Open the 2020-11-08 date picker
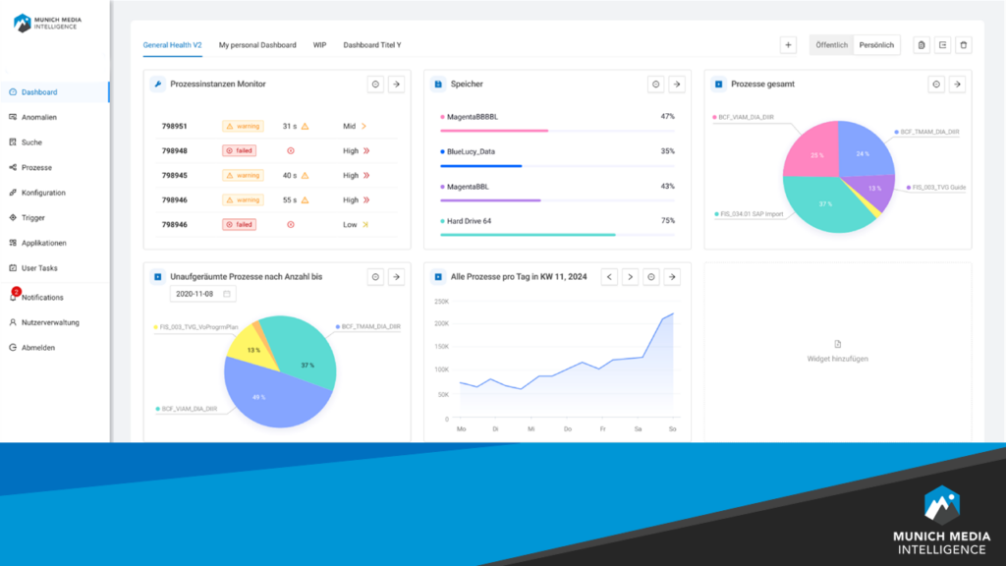Screen dimensions: 1006x566 201,293
